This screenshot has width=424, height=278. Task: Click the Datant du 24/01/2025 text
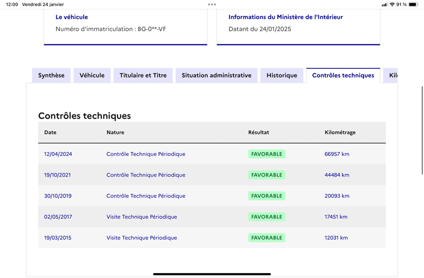click(260, 29)
